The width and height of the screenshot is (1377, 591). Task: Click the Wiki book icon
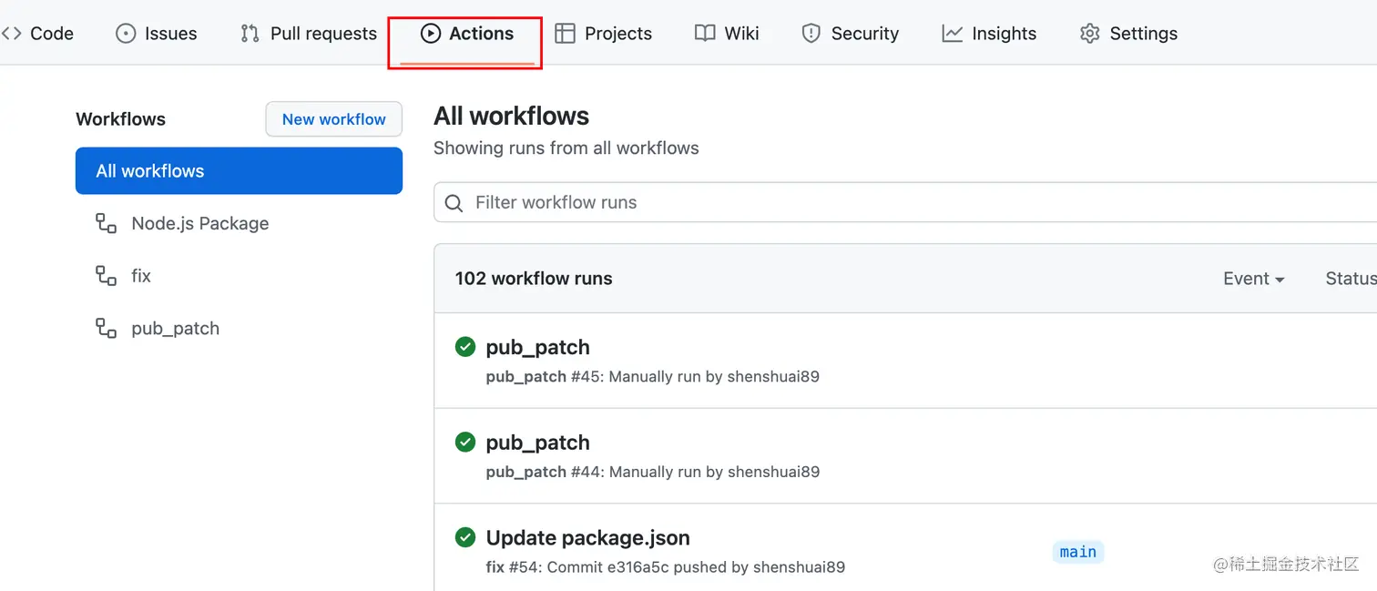(705, 34)
